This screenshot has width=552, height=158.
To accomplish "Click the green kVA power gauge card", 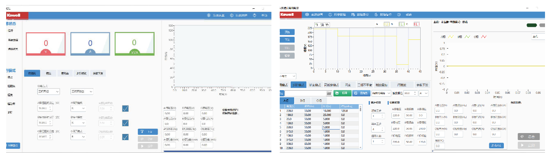I will [134, 43].
